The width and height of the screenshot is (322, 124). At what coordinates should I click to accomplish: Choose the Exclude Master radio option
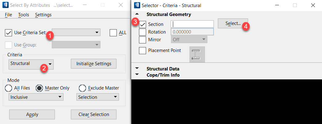coord(83,88)
